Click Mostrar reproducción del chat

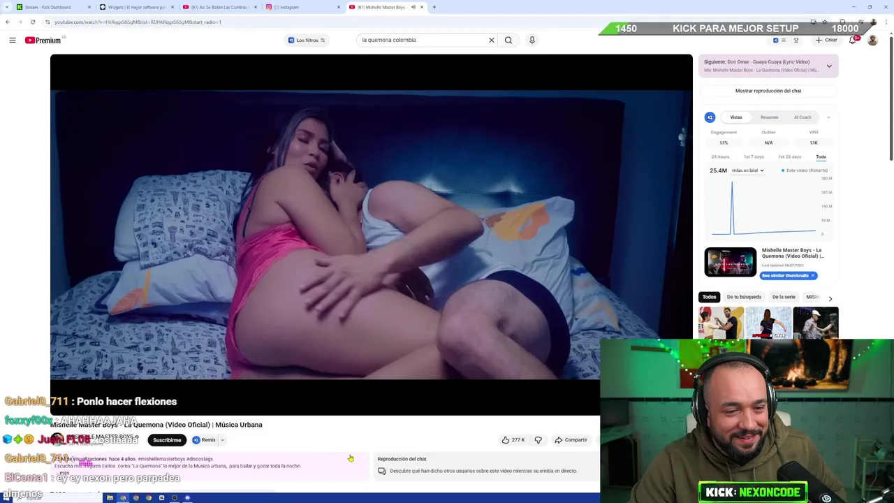768,91
